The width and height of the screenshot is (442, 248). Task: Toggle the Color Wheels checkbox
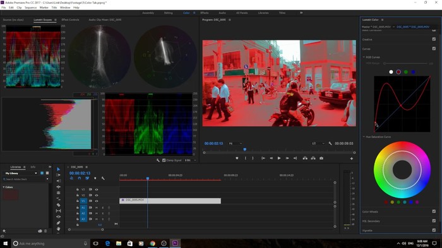[x=434, y=211]
